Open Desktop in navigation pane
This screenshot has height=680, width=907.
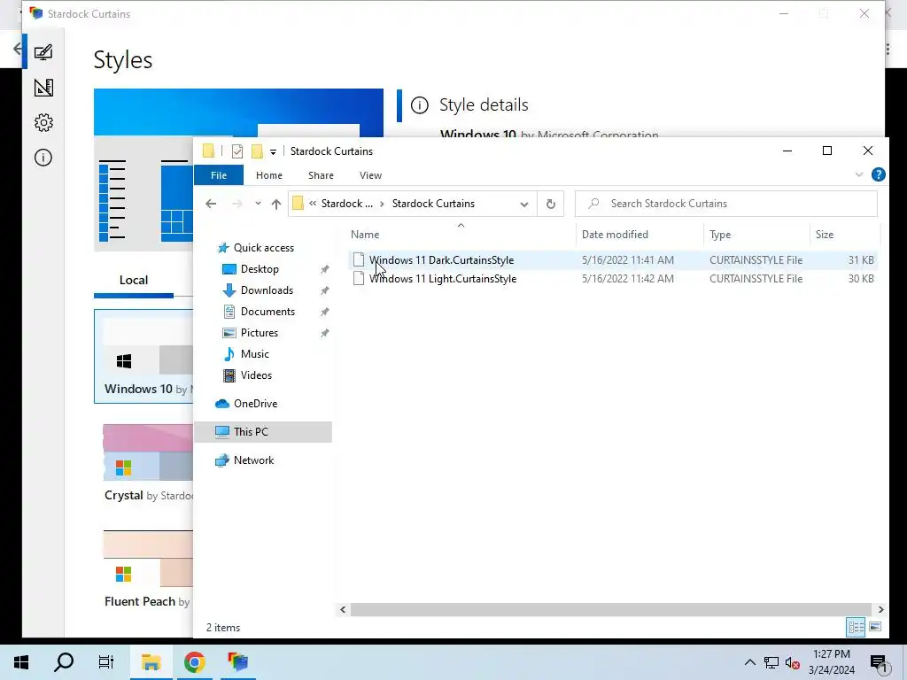tap(260, 269)
